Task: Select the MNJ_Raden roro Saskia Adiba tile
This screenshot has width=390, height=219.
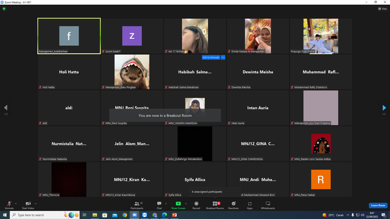Action: (321, 144)
